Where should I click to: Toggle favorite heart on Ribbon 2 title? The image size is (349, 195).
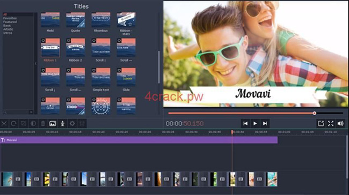[69, 41]
